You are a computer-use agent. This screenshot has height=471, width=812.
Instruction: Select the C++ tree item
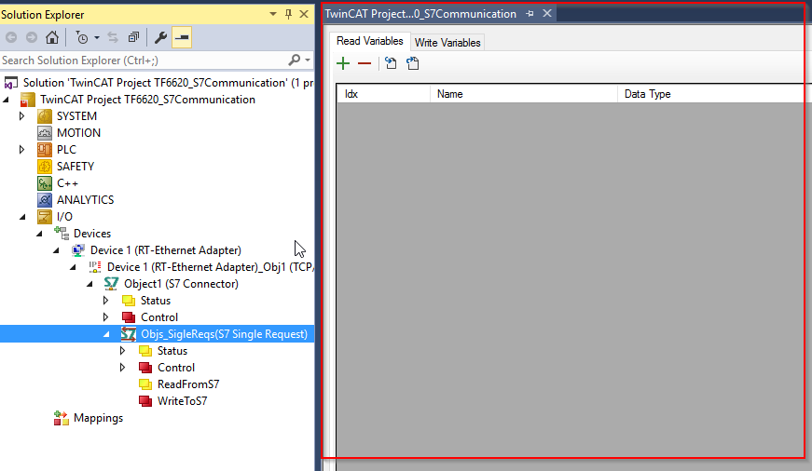tap(67, 183)
